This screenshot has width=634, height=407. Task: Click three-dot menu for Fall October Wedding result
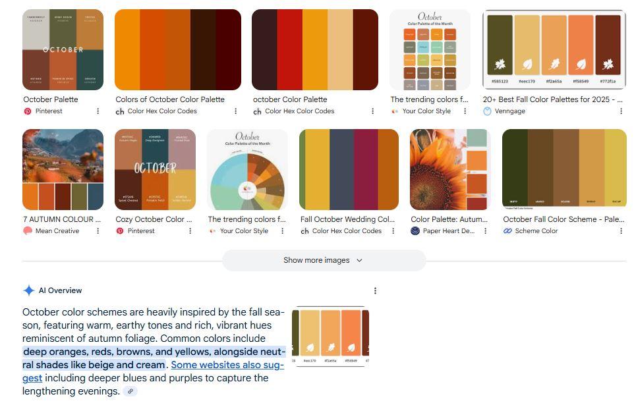pos(393,231)
